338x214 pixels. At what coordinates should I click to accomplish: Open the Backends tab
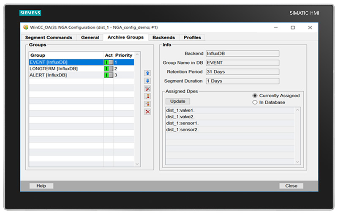click(x=164, y=38)
